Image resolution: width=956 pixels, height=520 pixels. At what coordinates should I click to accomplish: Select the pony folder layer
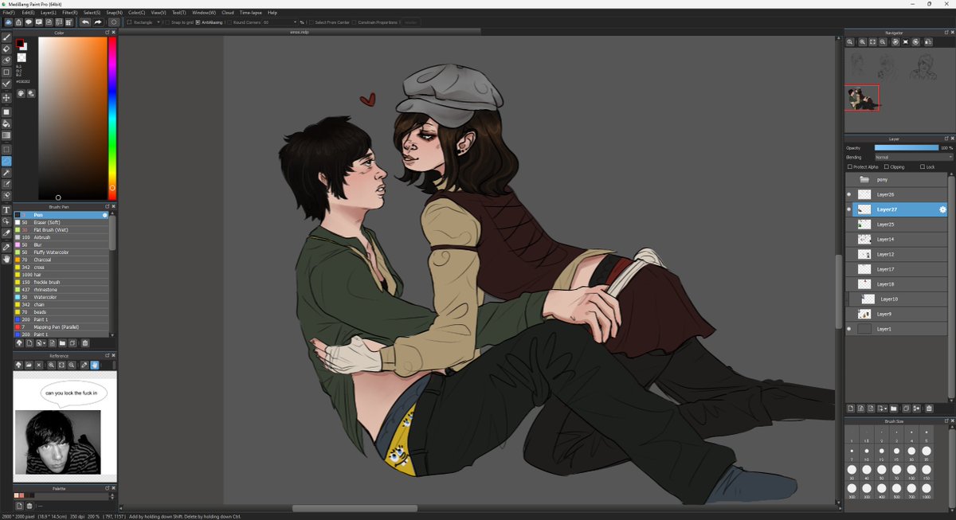pos(896,179)
